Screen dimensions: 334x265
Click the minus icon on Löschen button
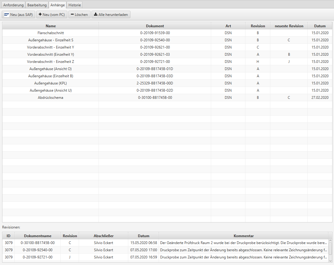pyautogui.click(x=72, y=15)
